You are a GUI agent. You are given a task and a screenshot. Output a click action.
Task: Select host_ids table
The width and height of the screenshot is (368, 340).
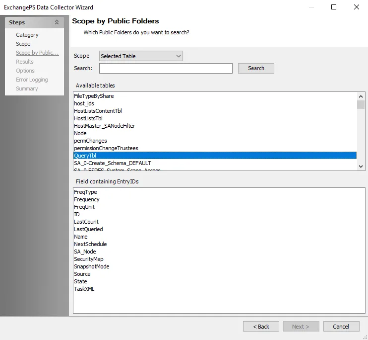pyautogui.click(x=215, y=103)
